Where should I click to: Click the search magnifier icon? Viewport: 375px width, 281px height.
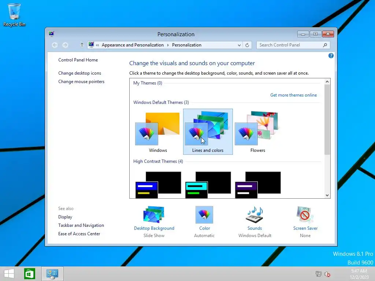325,45
